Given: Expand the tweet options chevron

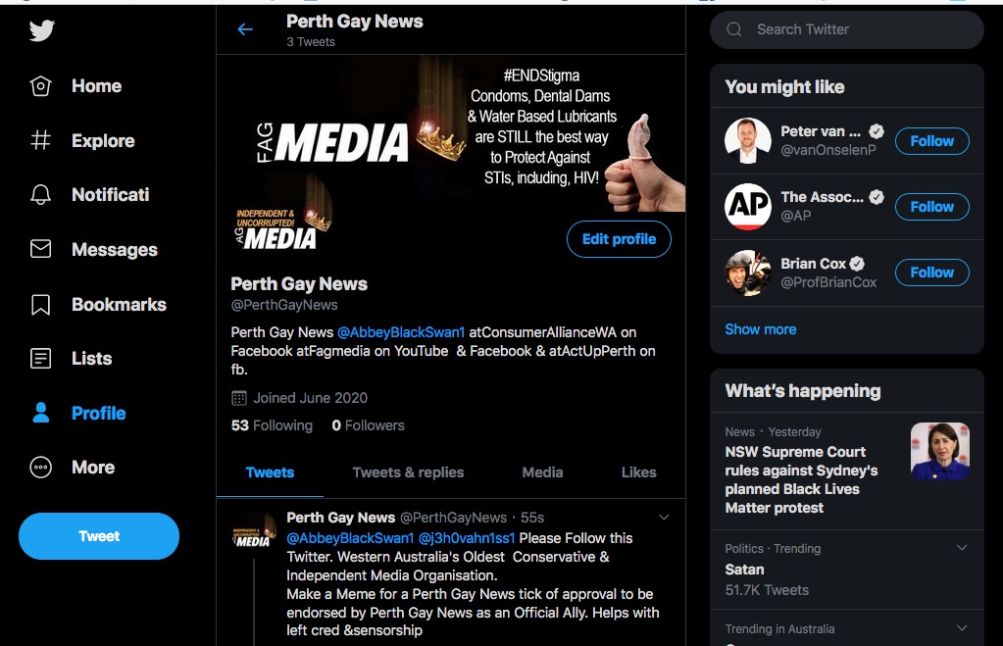Looking at the screenshot, I should [664, 518].
